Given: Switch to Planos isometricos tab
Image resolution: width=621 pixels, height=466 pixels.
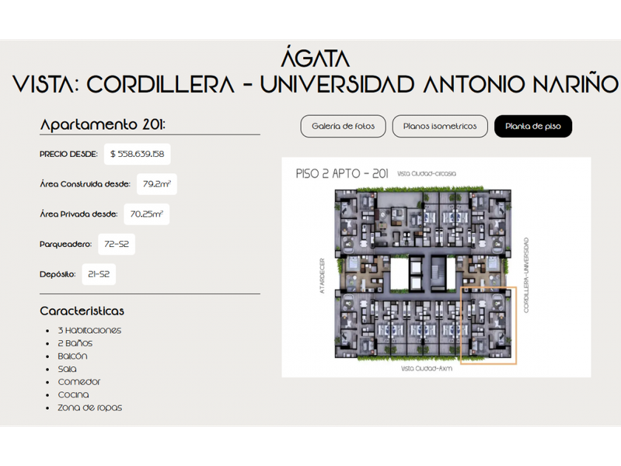Looking at the screenshot, I should (x=440, y=126).
